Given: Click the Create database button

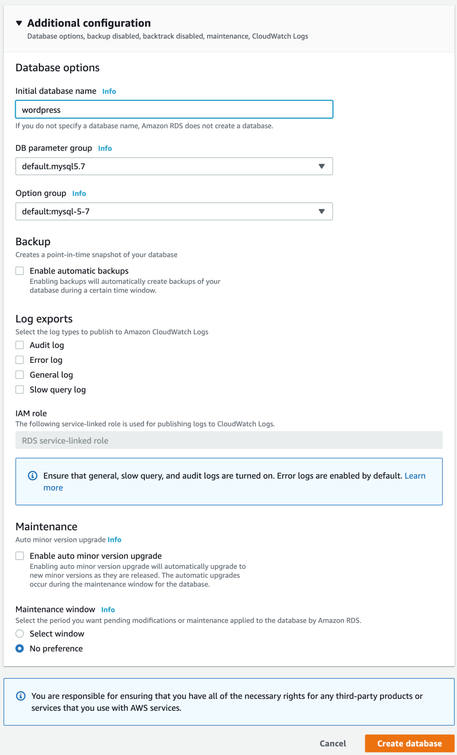Looking at the screenshot, I should click(x=409, y=744).
